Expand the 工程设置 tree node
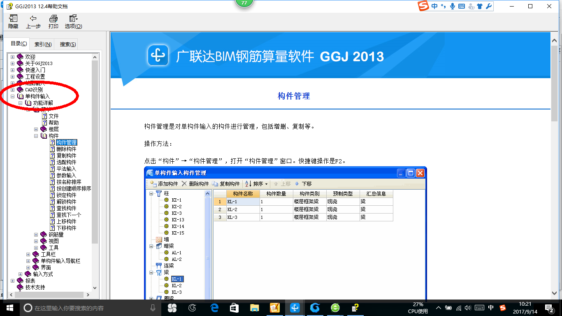Screen dimensions: 562x316 click(x=12, y=77)
